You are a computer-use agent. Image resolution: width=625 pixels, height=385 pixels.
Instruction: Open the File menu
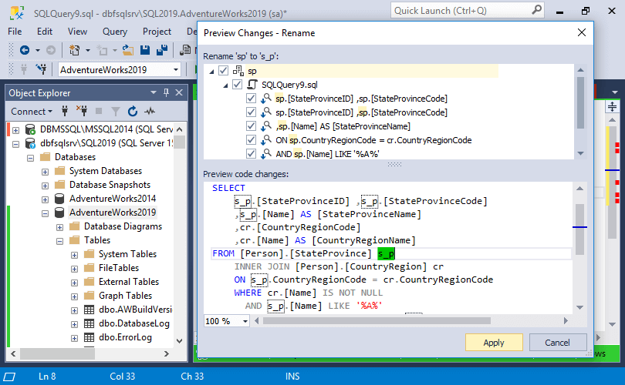click(15, 32)
